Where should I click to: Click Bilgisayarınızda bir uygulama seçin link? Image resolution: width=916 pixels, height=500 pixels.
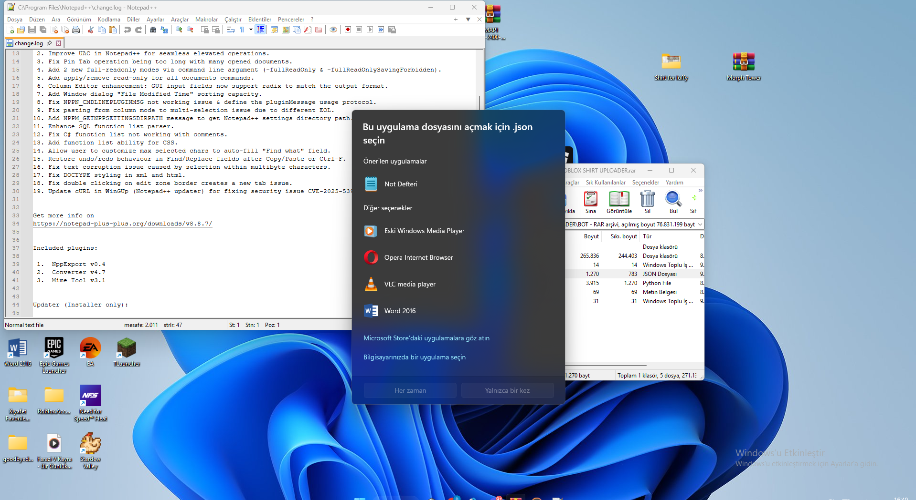[415, 357]
